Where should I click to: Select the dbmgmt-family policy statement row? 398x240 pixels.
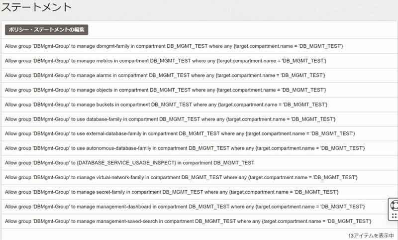click(x=199, y=46)
